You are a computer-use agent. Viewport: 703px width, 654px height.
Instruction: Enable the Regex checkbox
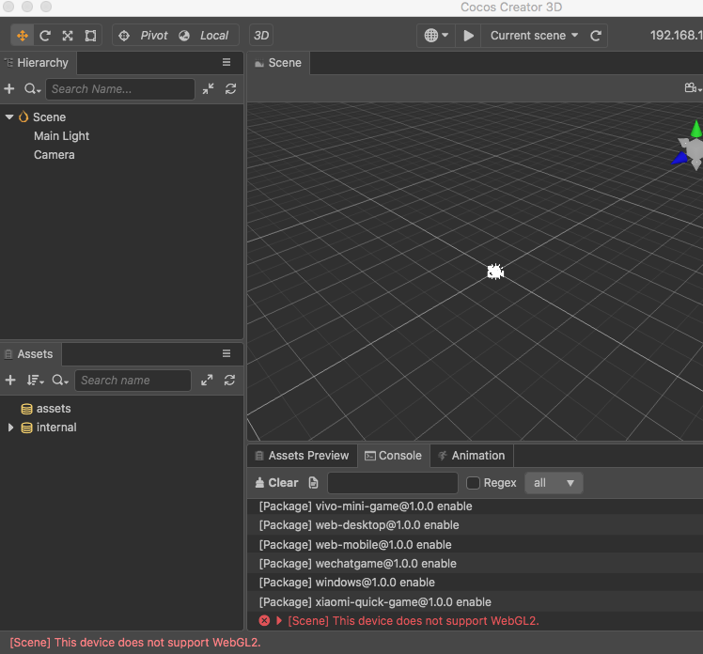tap(473, 483)
